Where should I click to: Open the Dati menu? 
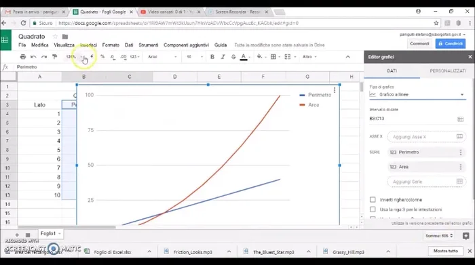click(129, 45)
